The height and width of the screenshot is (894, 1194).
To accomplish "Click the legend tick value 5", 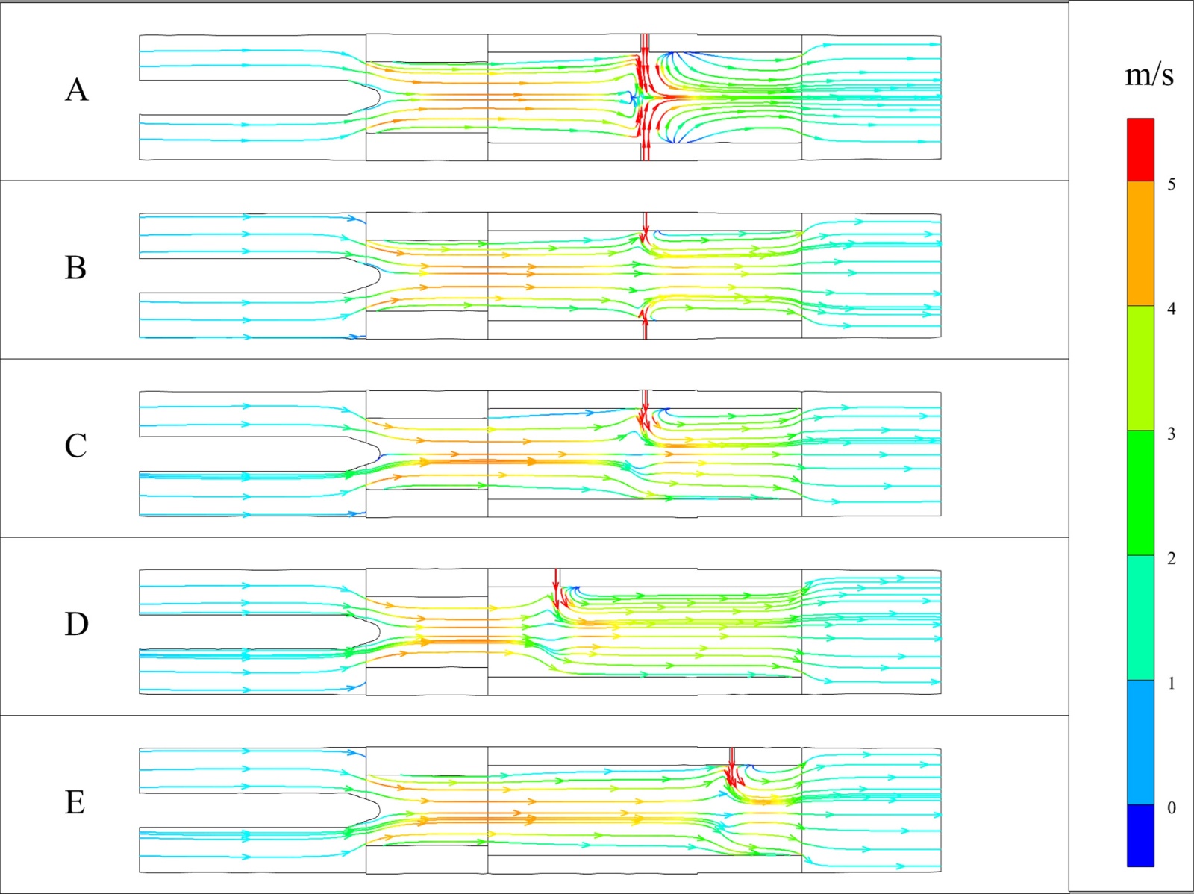I will point(1171,184).
